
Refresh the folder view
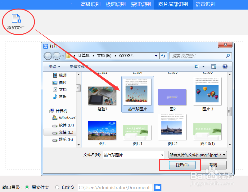pos(163,56)
